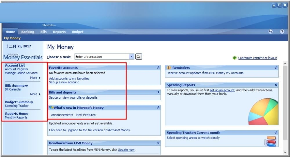Screen dimensions: 290x157
Task: Click the spending pie chart graphic
Action: 263,112
